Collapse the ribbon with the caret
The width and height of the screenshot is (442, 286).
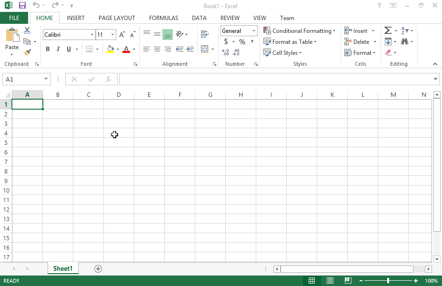[435, 64]
